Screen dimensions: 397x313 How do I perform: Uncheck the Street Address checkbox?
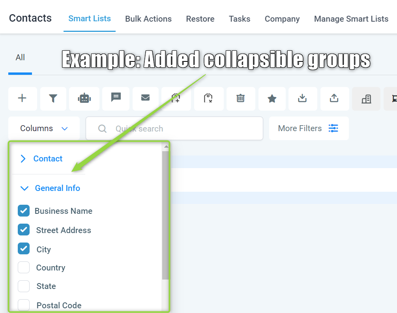click(24, 230)
